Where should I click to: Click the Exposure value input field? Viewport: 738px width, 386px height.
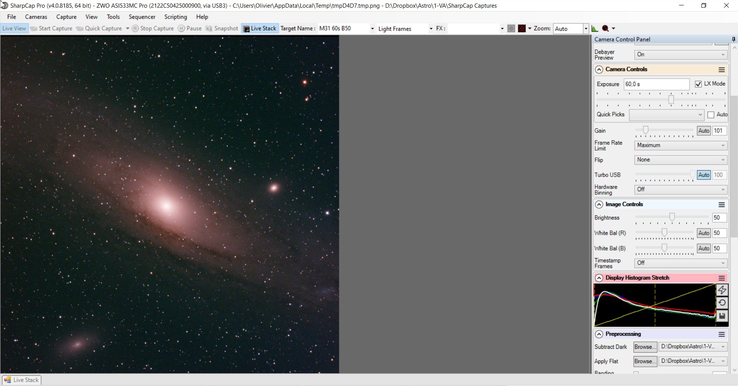pos(656,84)
